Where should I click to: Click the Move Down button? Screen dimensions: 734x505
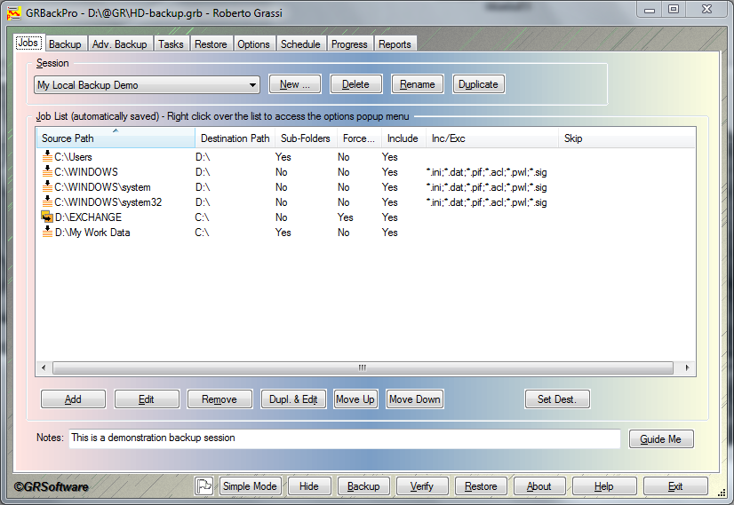pos(415,399)
